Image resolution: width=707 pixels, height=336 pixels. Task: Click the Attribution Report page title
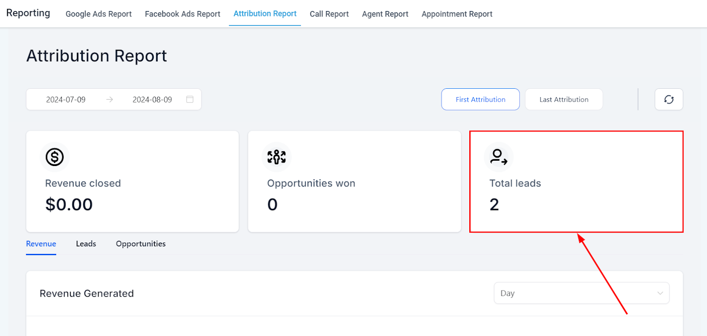[x=97, y=56]
